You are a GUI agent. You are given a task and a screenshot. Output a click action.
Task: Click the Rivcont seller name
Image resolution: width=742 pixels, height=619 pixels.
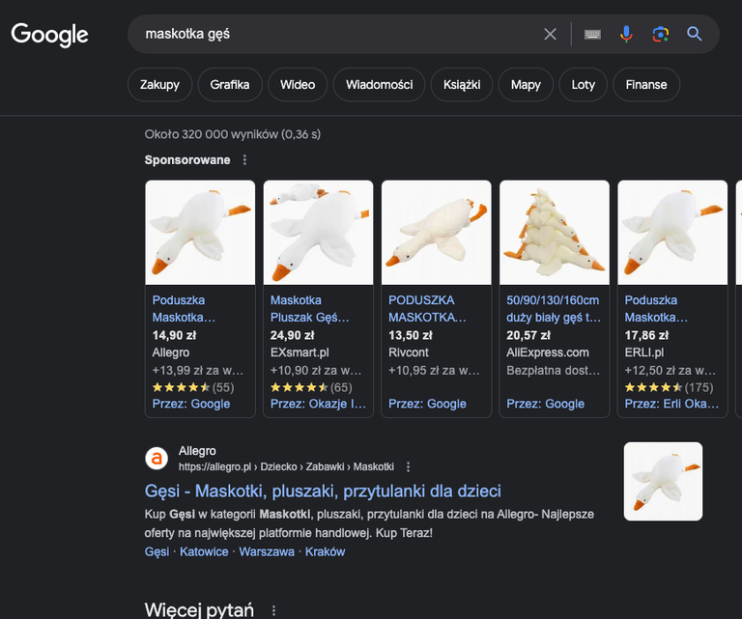[409, 352]
